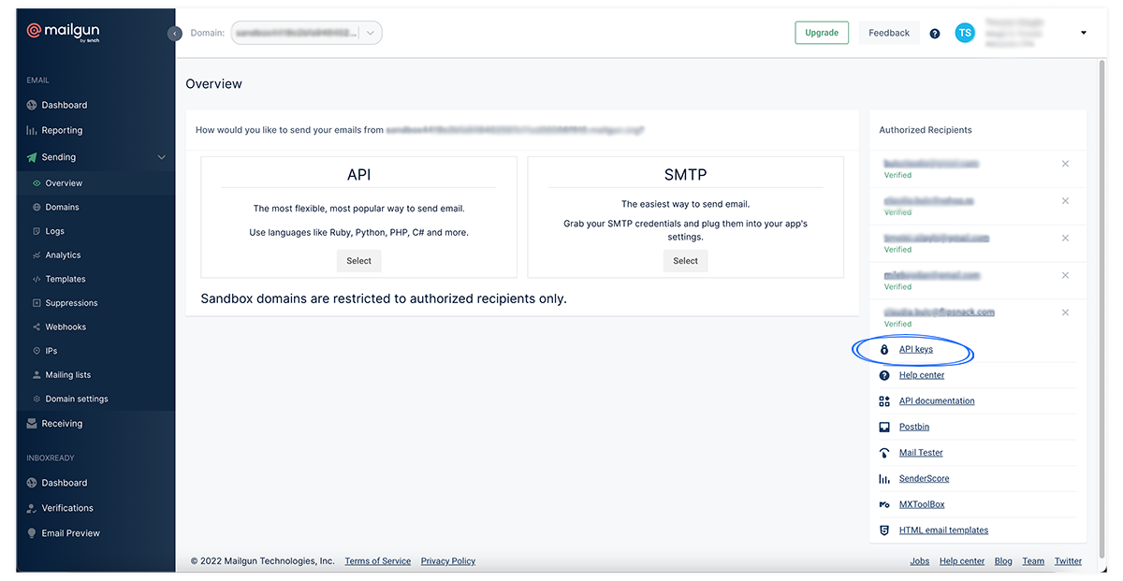Click the SenderScore bars icon
The height and width of the screenshot is (581, 1123).
click(884, 478)
